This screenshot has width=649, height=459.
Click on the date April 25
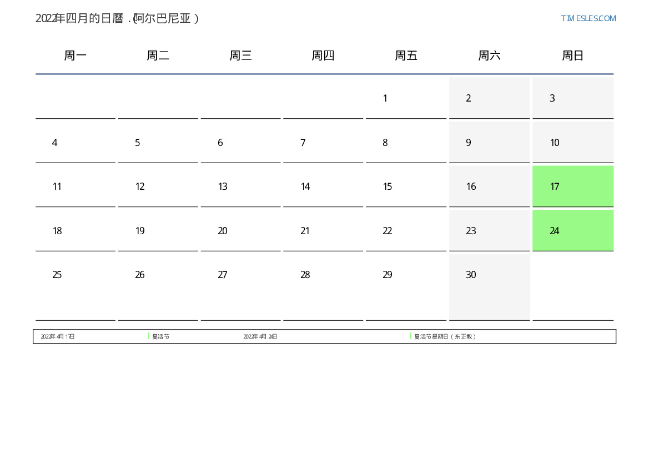pos(75,275)
